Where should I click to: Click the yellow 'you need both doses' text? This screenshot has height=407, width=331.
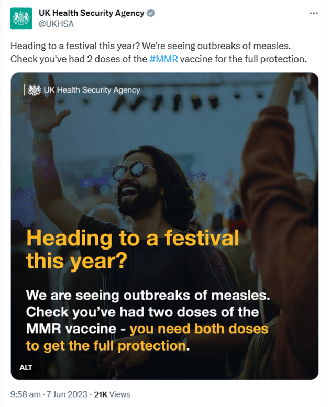click(x=199, y=330)
